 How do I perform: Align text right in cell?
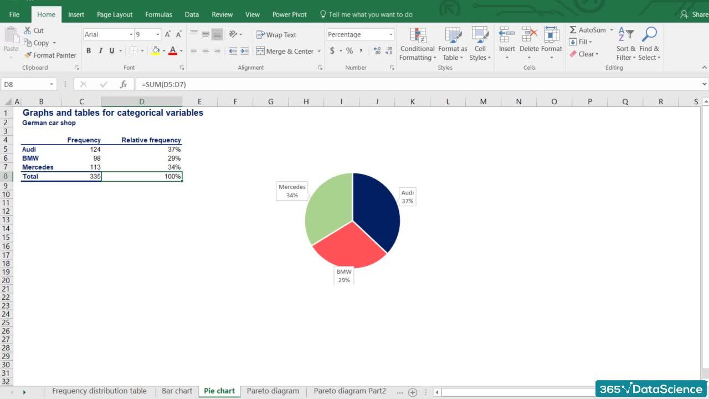pyautogui.click(x=217, y=51)
